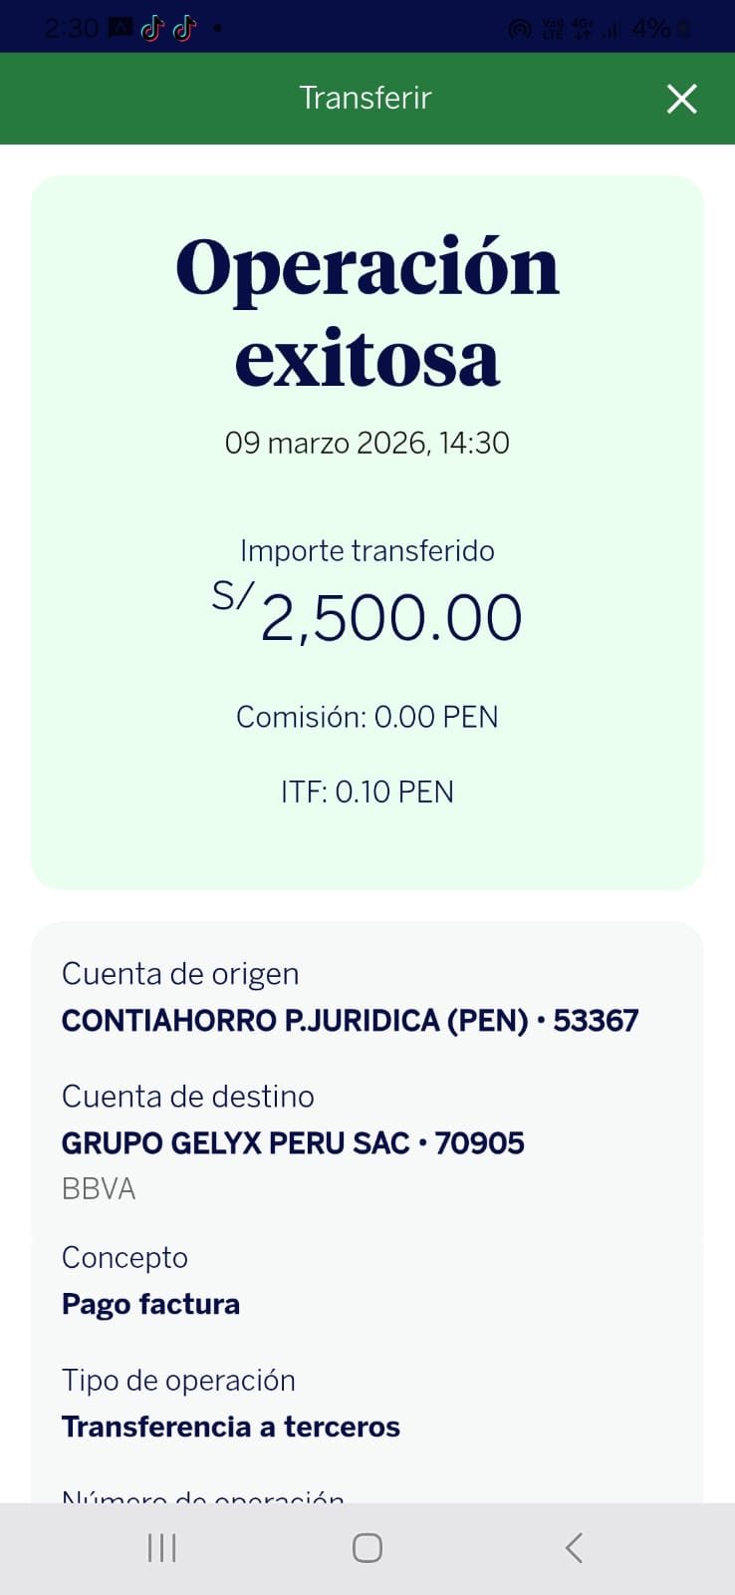Tap the Transferir header title

coord(366,98)
